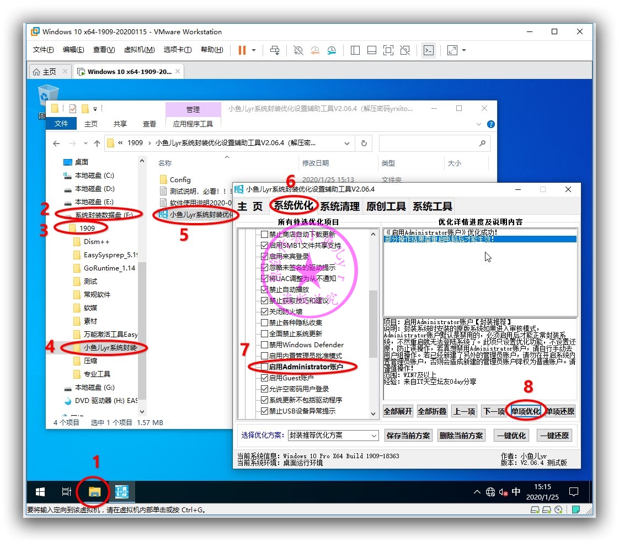Sort by 修改日期 column header
The width and height of the screenshot is (619, 541).
316,163
